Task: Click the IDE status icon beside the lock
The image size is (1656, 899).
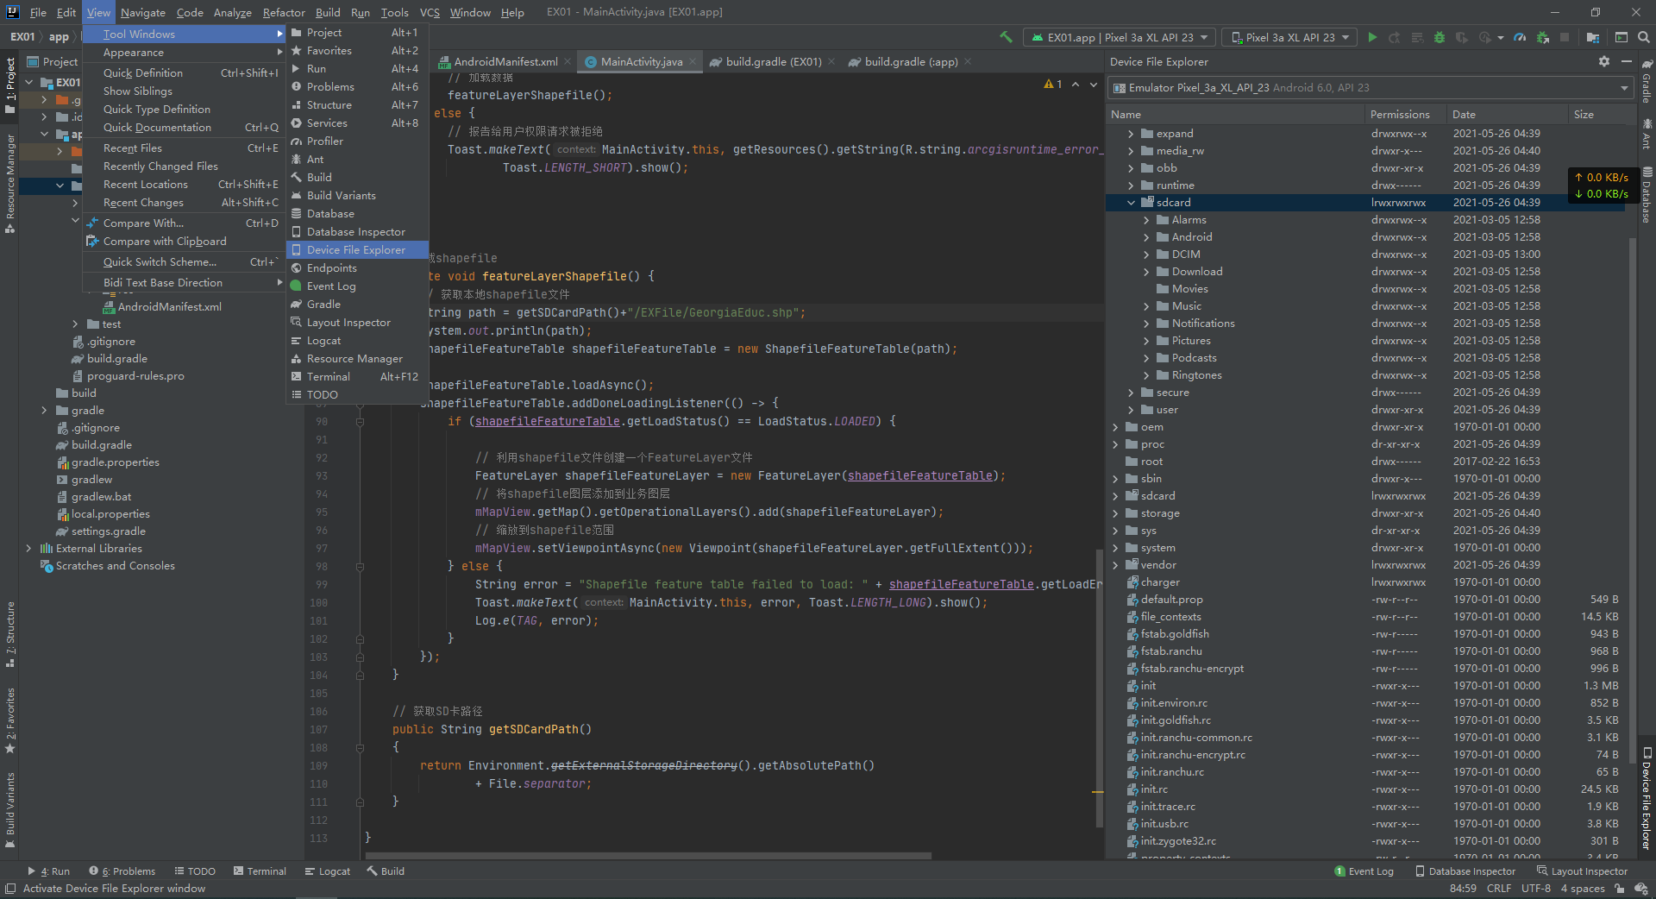Action: point(1642,889)
